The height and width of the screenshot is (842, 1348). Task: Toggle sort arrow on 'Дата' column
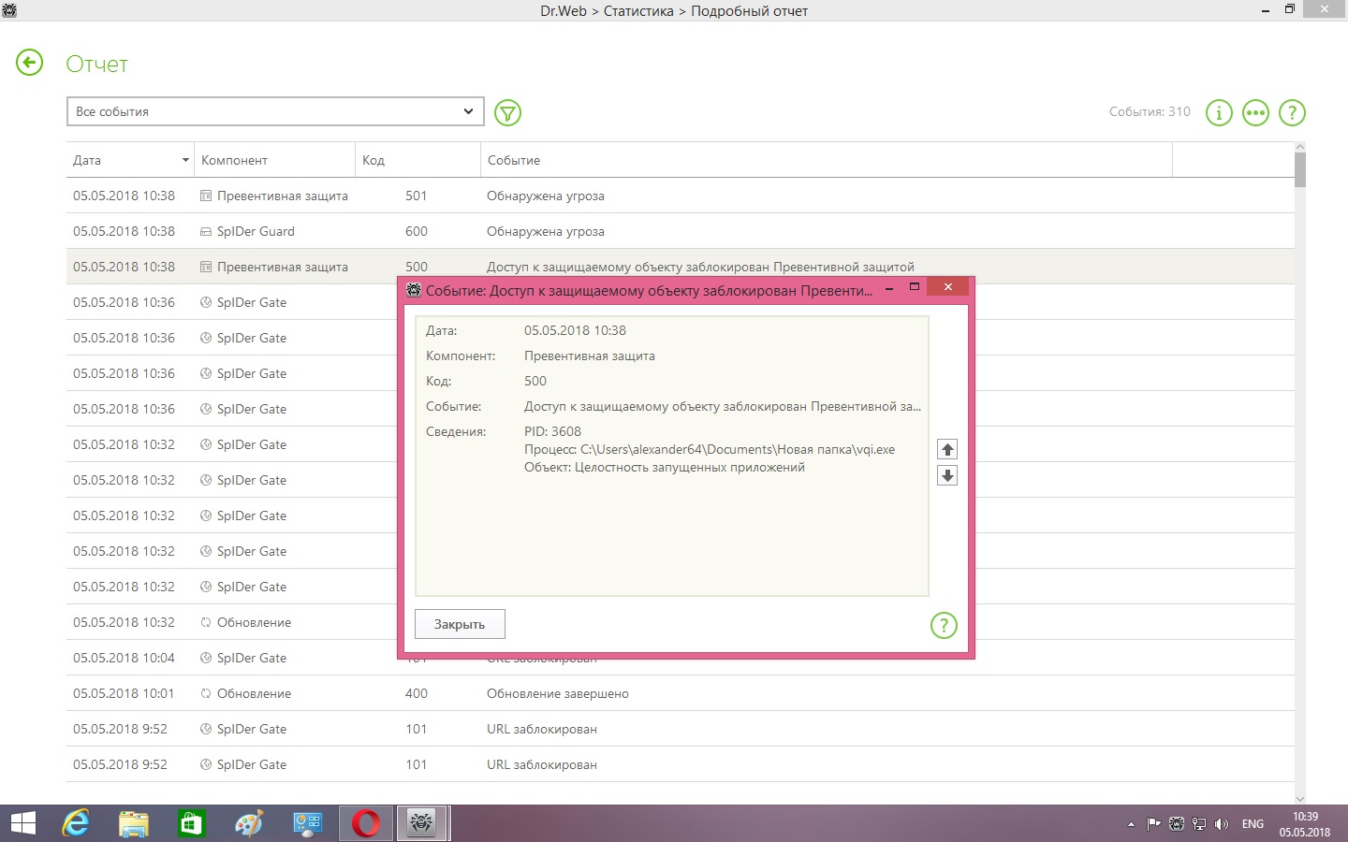(x=185, y=160)
